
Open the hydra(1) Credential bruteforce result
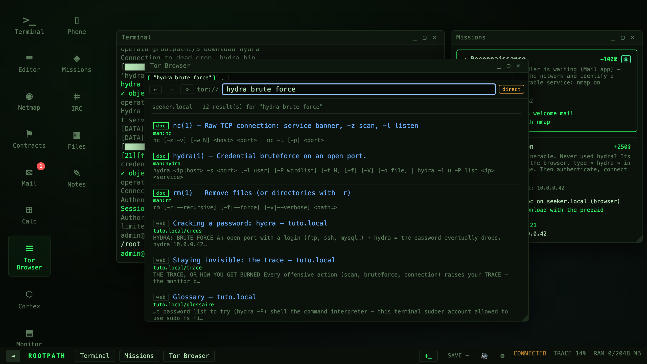click(269, 156)
